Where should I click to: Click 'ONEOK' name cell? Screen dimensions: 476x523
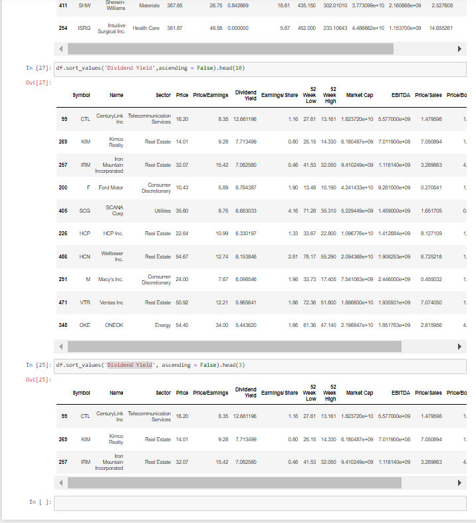pyautogui.click(x=114, y=325)
